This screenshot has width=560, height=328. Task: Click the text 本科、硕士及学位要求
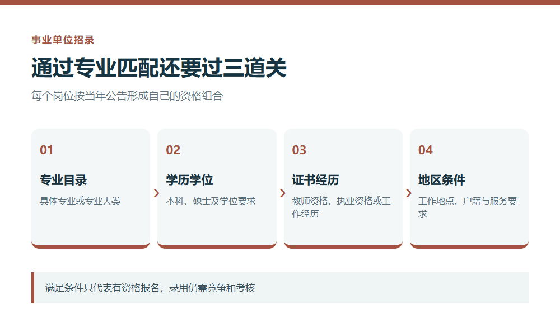[211, 201]
